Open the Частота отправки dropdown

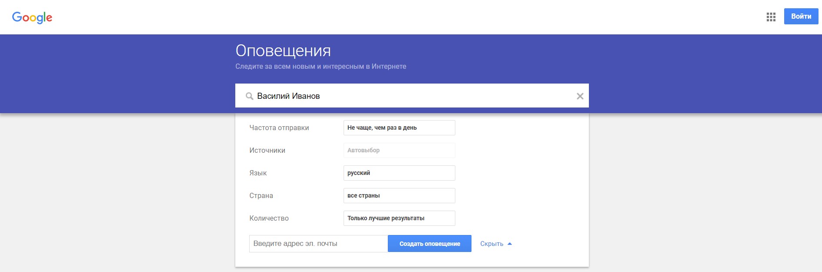click(x=399, y=128)
